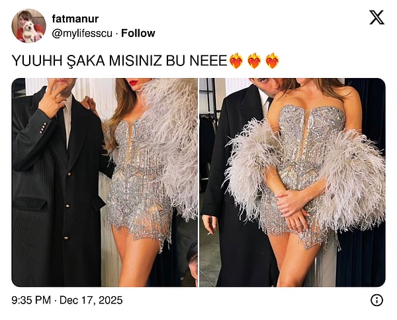Open the right photo of the tweet
The width and height of the screenshot is (397, 320).
point(292,182)
